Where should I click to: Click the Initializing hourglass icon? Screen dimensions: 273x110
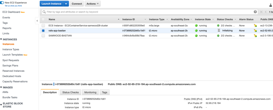click(x=219, y=30)
